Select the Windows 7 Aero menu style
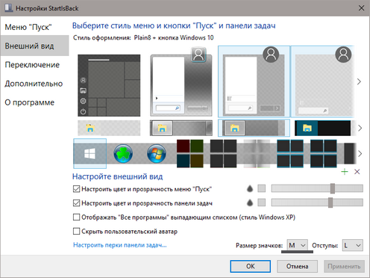The height and width of the screenshot is (278, 370). (181, 82)
